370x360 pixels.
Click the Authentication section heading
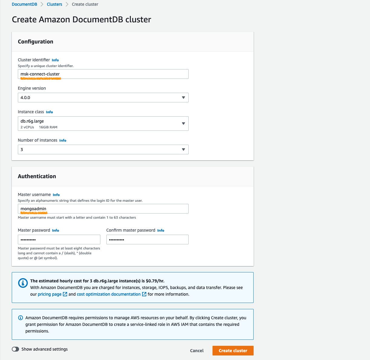pos(37,176)
